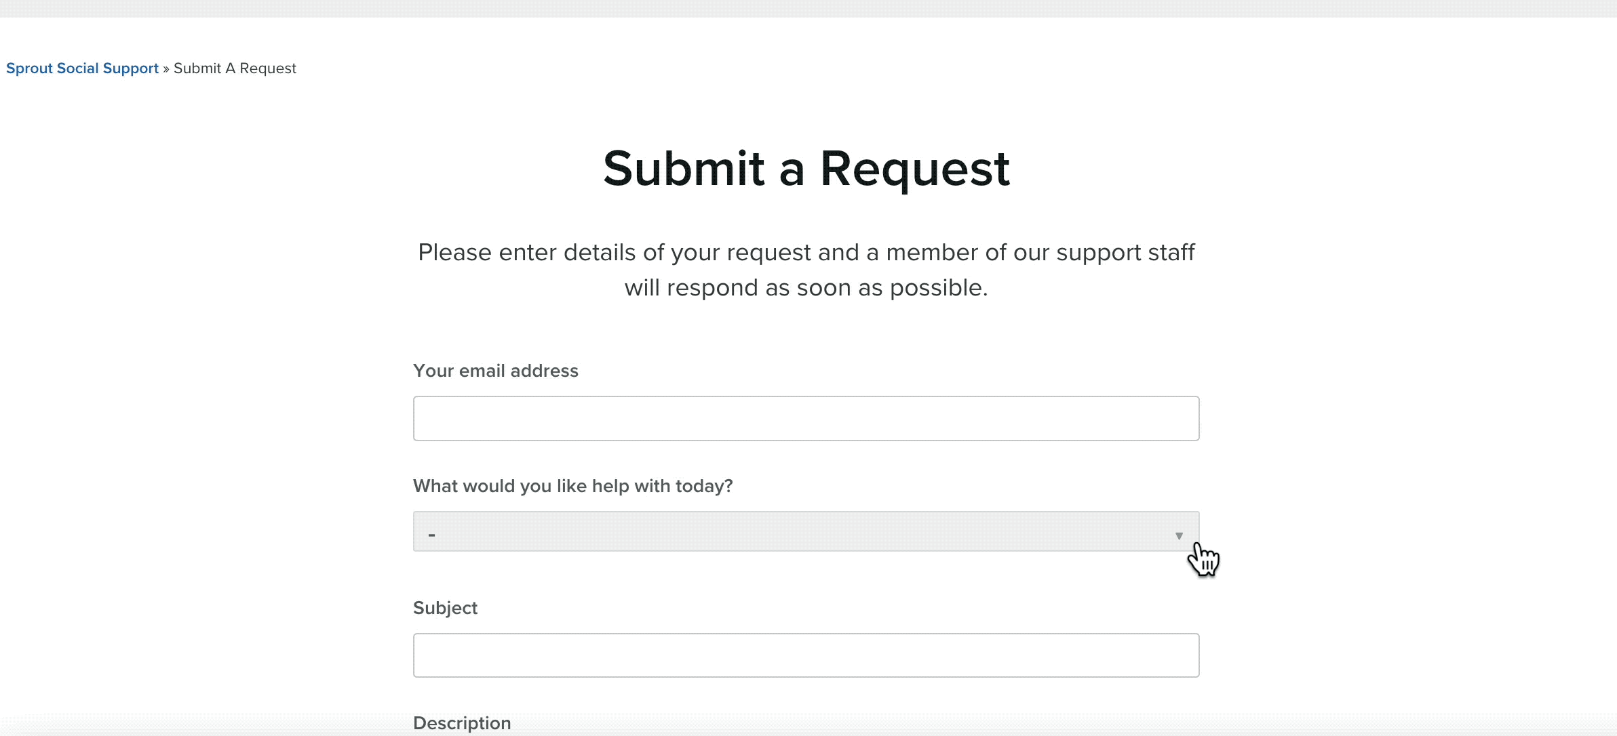Click the Subject field label
The width and height of the screenshot is (1617, 736).
[x=445, y=608]
